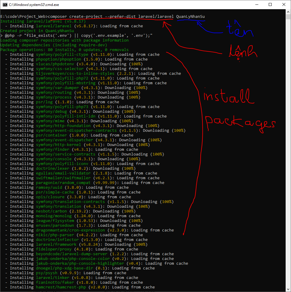Screen dimensions: 291x292
Task: Click the 'fideloper/proxy' package name
Action: 54,249
